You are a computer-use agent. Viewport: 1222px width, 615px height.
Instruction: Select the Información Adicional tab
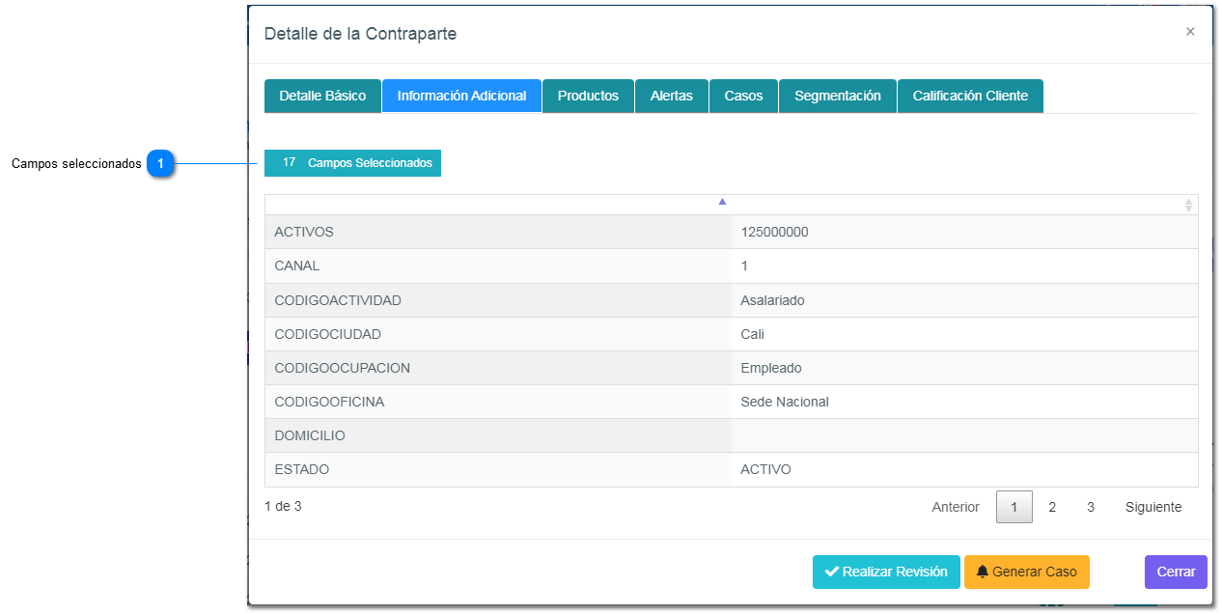461,97
